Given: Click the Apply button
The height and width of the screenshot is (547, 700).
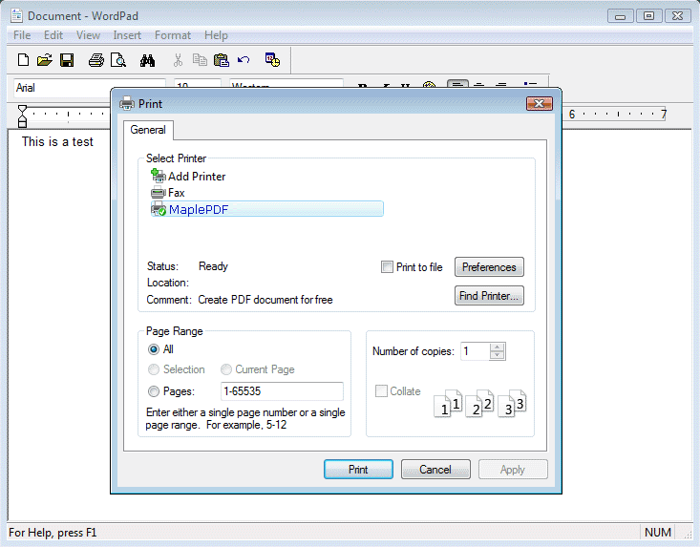Looking at the screenshot, I should tap(513, 470).
